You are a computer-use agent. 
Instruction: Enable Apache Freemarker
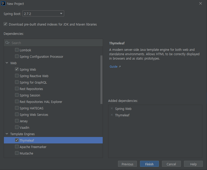pyautogui.click(x=17, y=147)
